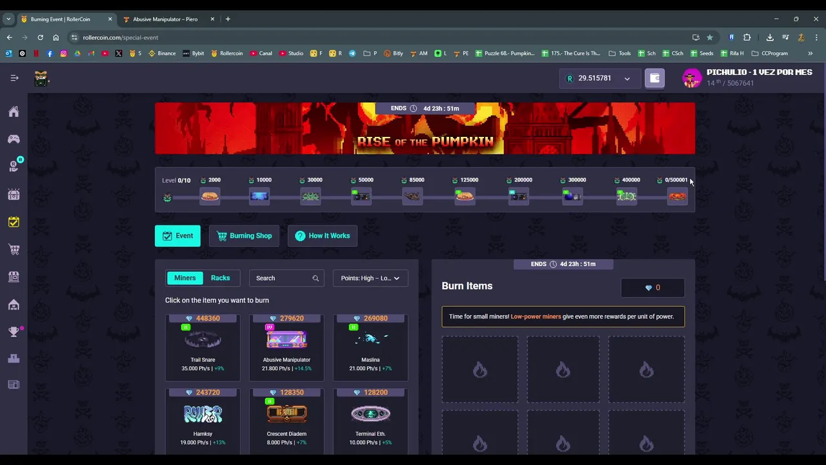Viewport: 826px width, 465px height.
Task: Open the highlighted Event calendar icon in sidebar
Action: 14,222
